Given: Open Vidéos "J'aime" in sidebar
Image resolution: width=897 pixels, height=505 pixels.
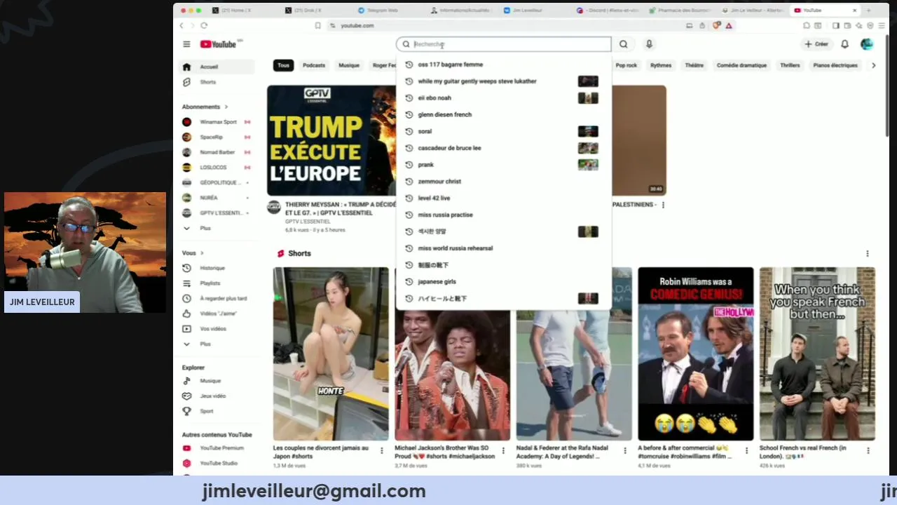Looking at the screenshot, I should 217,314.
